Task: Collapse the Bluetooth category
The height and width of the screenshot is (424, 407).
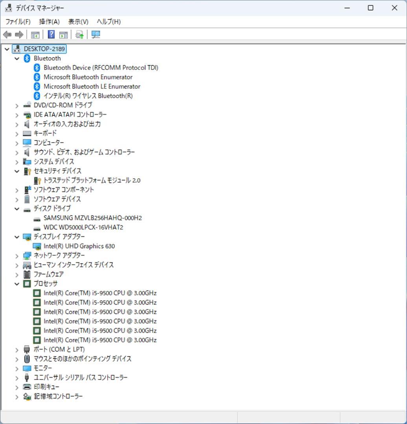Action: 16,58
